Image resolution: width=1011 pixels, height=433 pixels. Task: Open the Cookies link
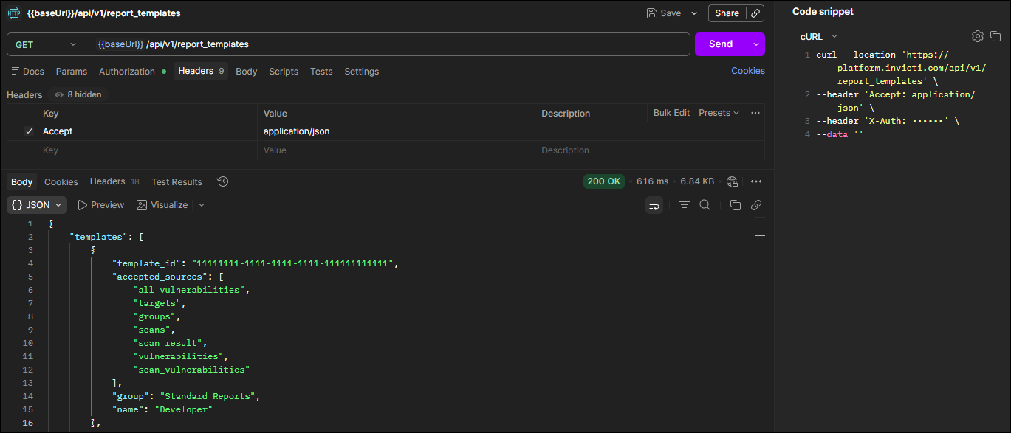tap(747, 71)
